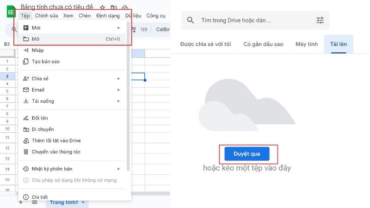The height and width of the screenshot is (208, 370).
Task: Open advanced search filter options icon
Action: pos(320,20)
